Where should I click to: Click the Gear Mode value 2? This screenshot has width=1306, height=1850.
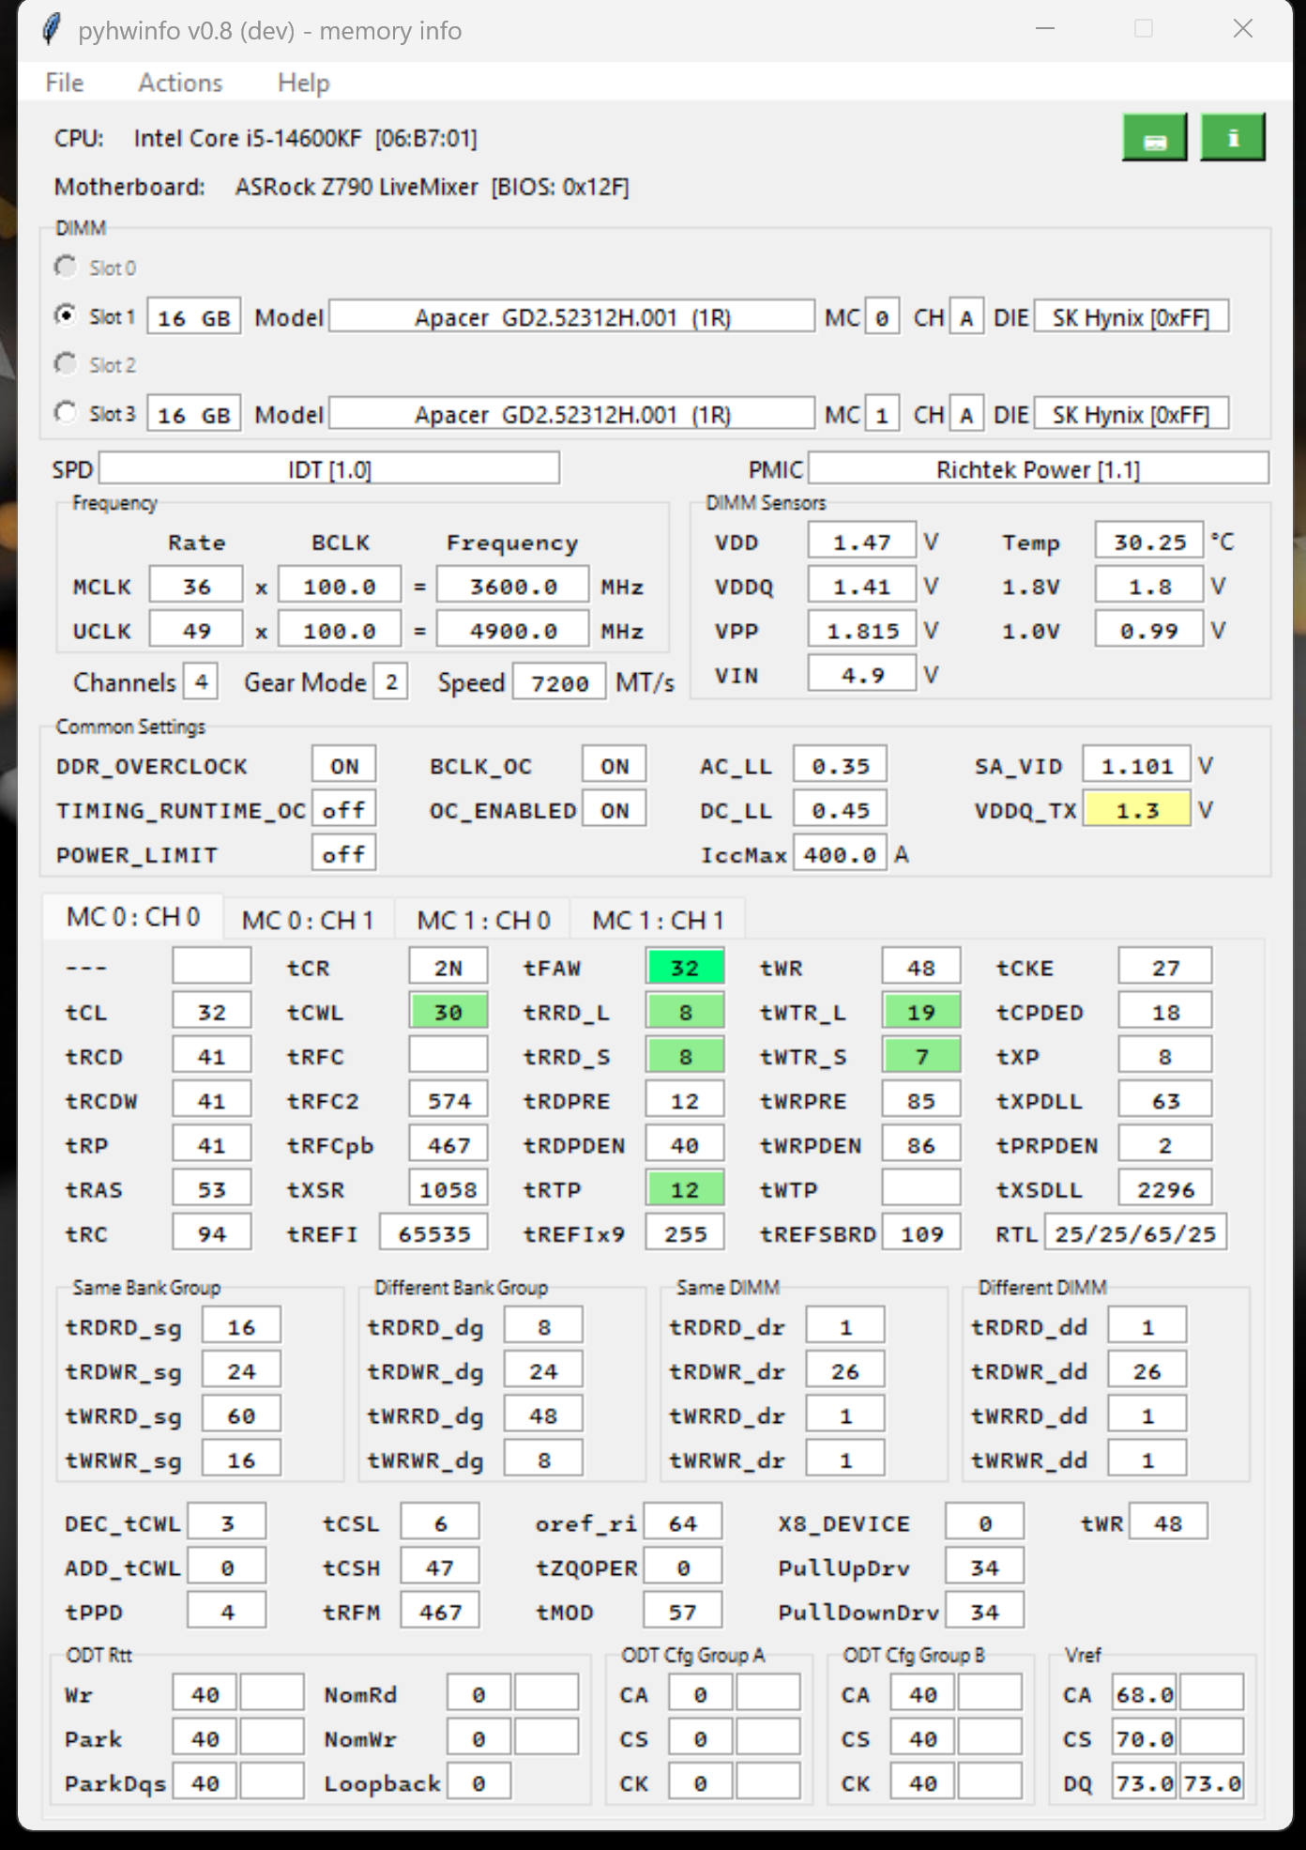pos(390,681)
